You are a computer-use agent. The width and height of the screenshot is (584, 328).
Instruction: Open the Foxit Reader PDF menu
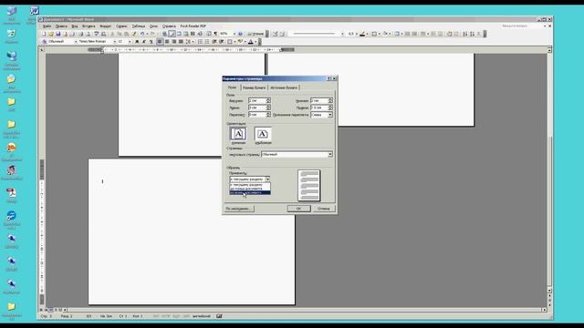click(193, 26)
